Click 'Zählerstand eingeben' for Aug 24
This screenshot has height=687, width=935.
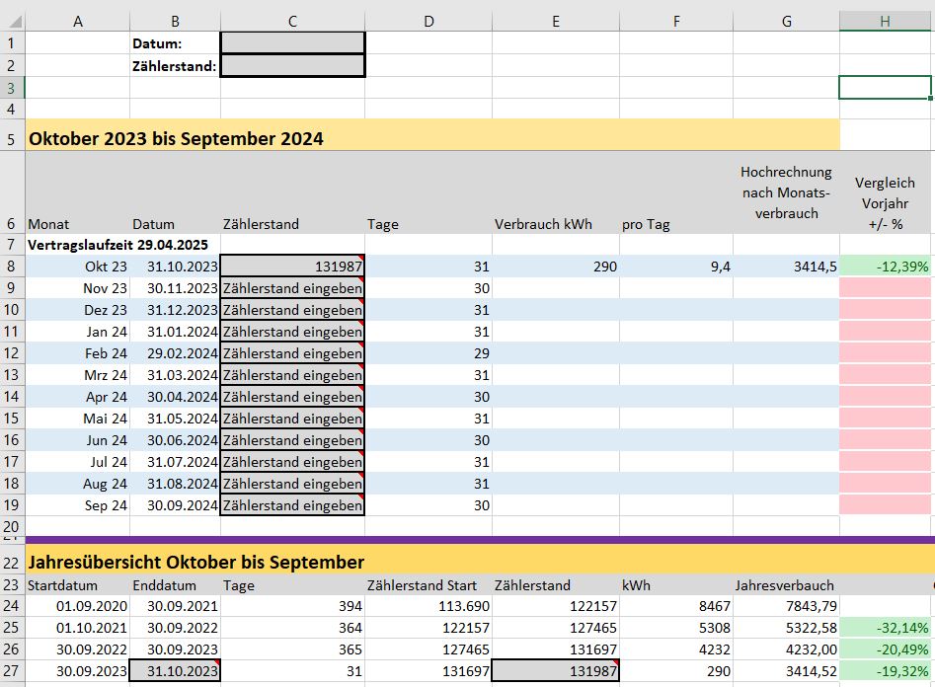(293, 484)
